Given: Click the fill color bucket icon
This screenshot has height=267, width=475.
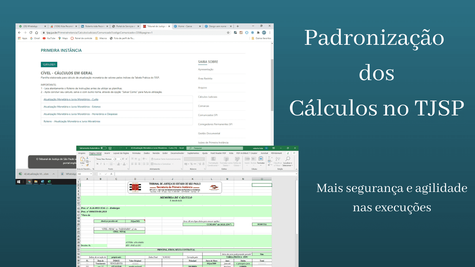Looking at the screenshot, I should [118, 164].
